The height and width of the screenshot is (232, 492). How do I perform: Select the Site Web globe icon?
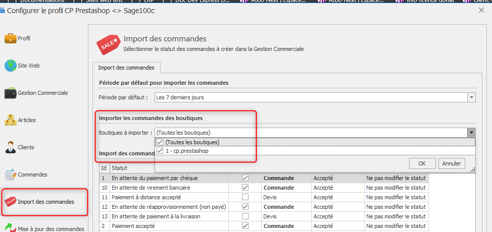pyautogui.click(x=10, y=66)
